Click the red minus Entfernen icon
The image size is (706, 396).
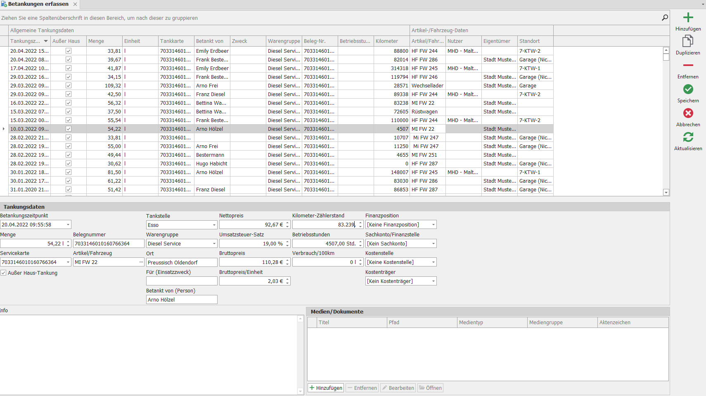[x=688, y=66]
